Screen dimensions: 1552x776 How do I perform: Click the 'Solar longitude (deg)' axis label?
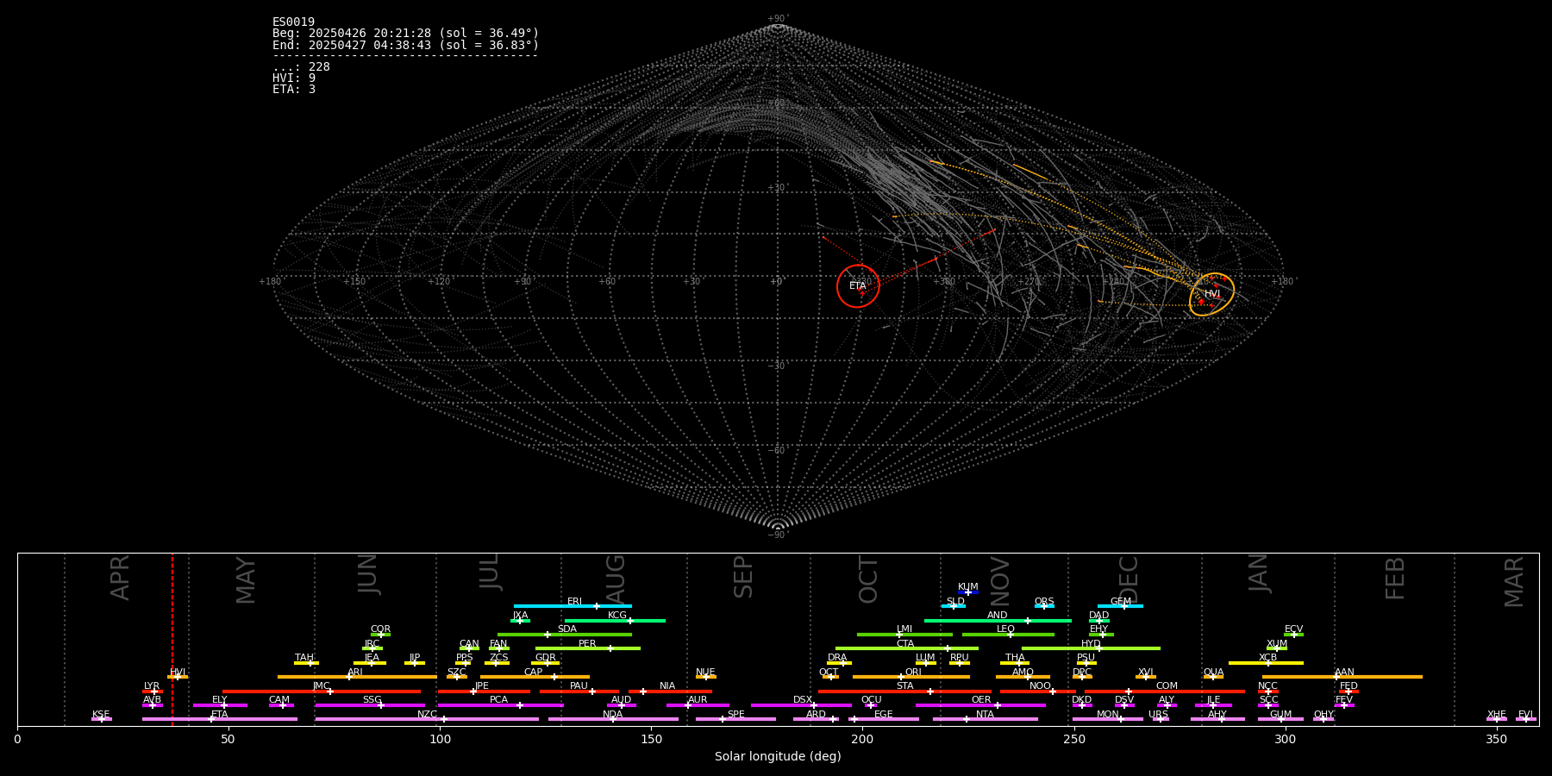tap(778, 757)
